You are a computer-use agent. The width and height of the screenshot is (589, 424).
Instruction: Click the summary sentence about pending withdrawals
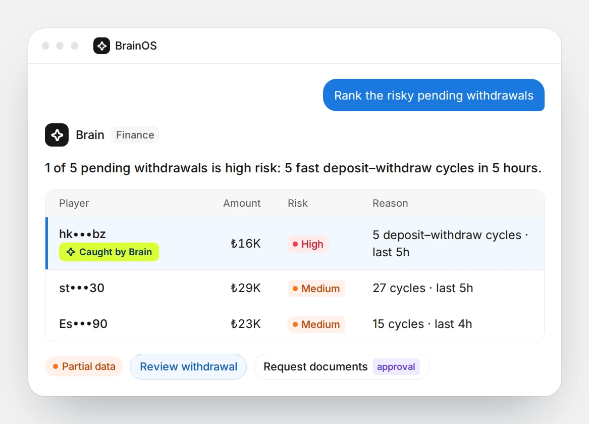tap(293, 168)
